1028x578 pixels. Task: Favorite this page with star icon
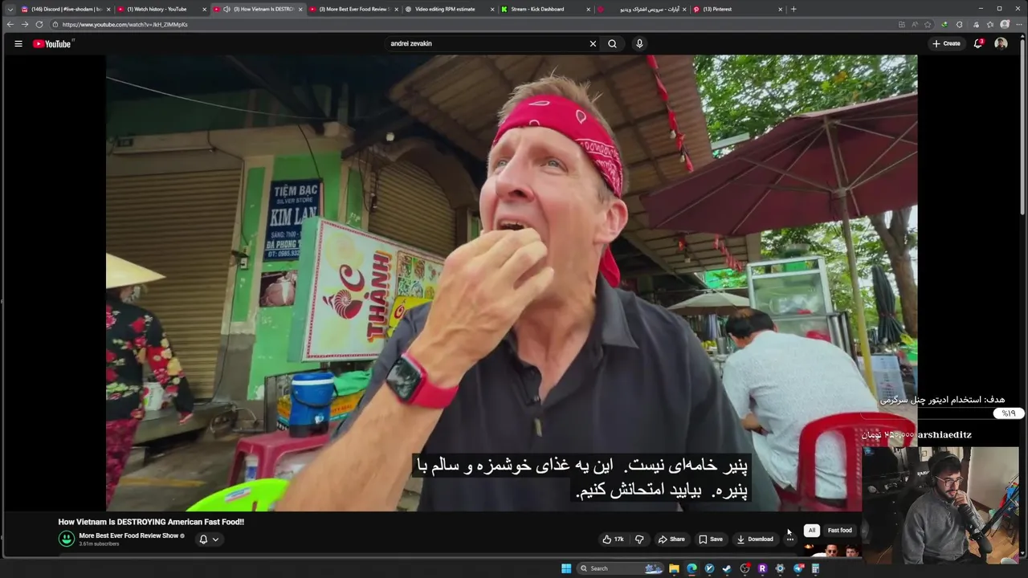(x=928, y=24)
